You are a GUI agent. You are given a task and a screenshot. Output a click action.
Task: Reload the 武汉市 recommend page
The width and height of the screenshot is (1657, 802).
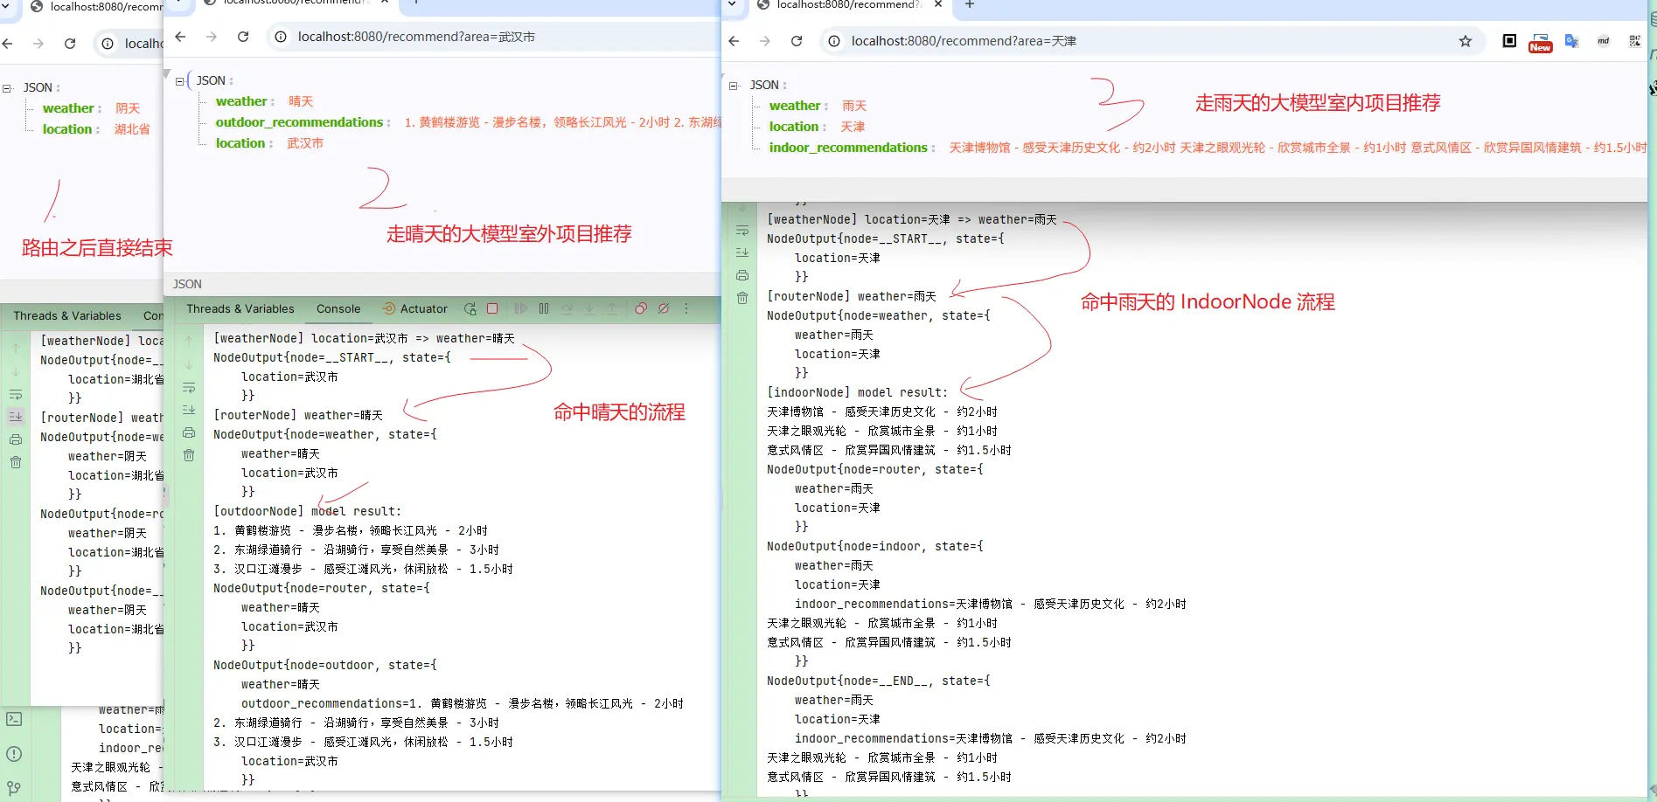(x=243, y=37)
